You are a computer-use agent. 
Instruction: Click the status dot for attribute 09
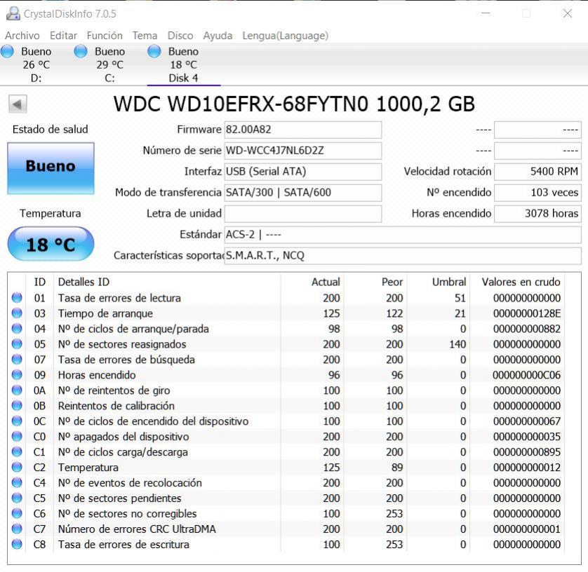[x=17, y=374]
